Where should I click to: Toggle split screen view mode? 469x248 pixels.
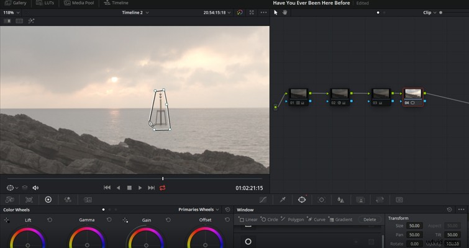tap(19, 21)
